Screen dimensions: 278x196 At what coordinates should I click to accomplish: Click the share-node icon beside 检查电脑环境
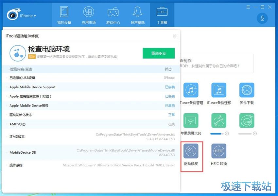[x=18, y=53]
